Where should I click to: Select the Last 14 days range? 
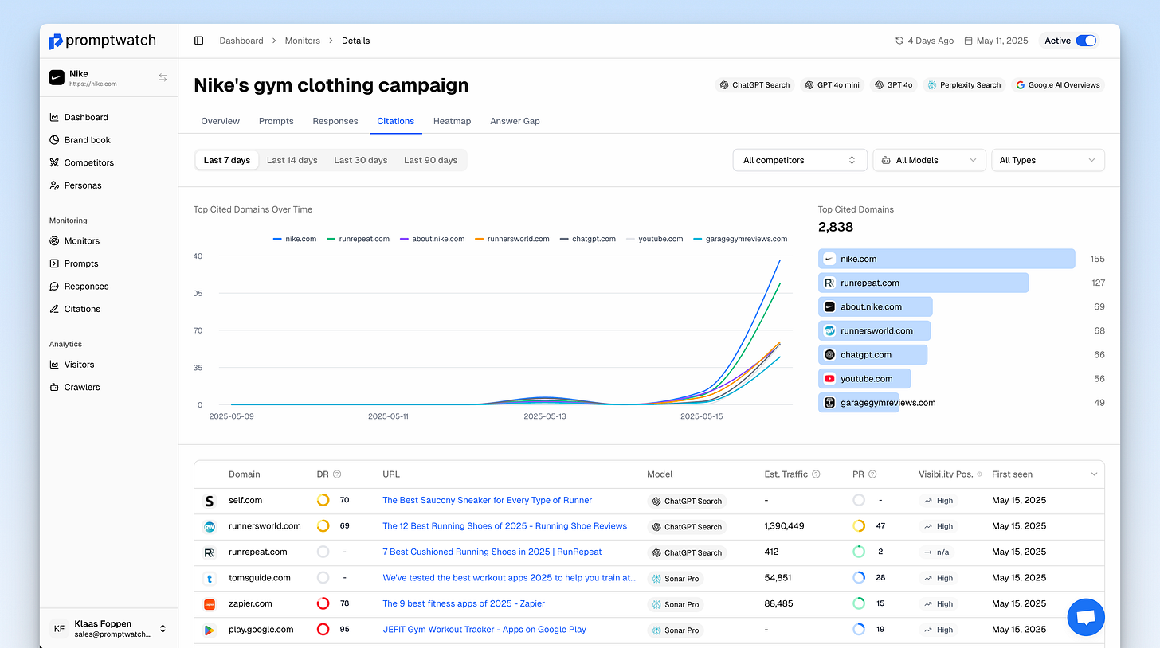coord(292,160)
